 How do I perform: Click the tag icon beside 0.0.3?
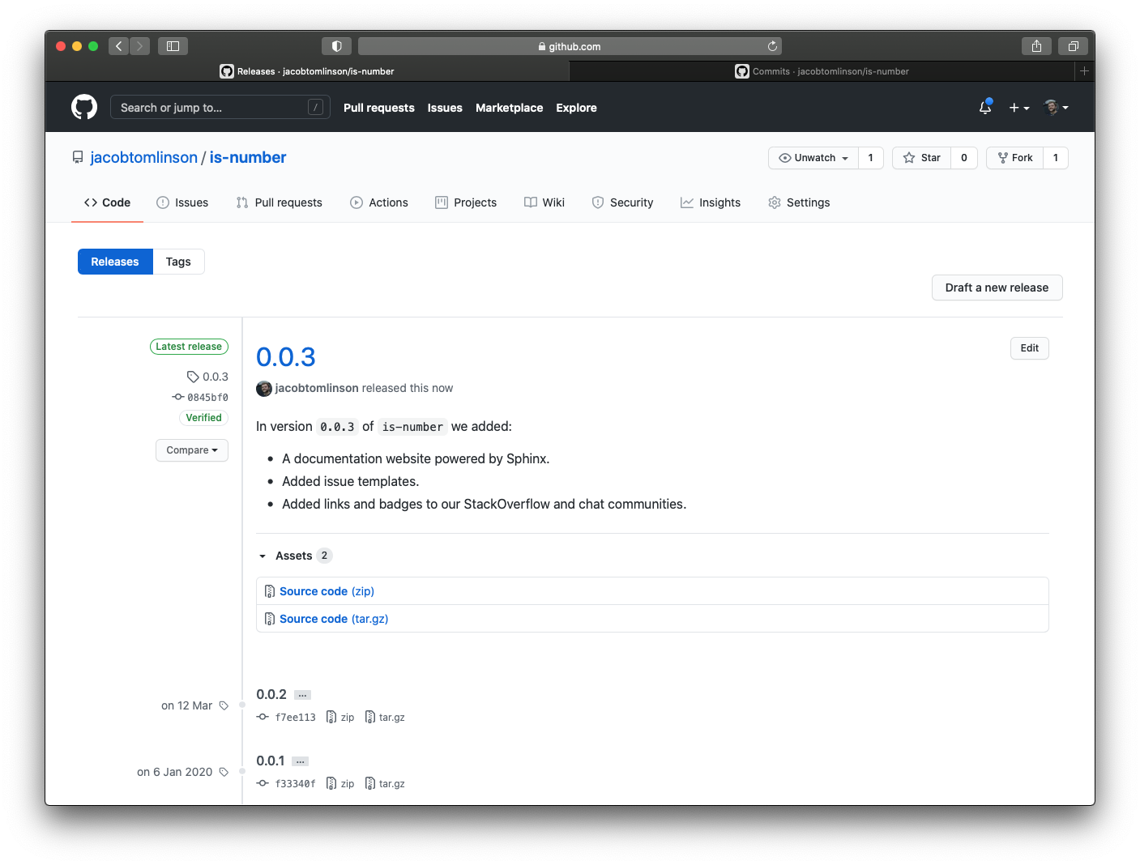(192, 376)
